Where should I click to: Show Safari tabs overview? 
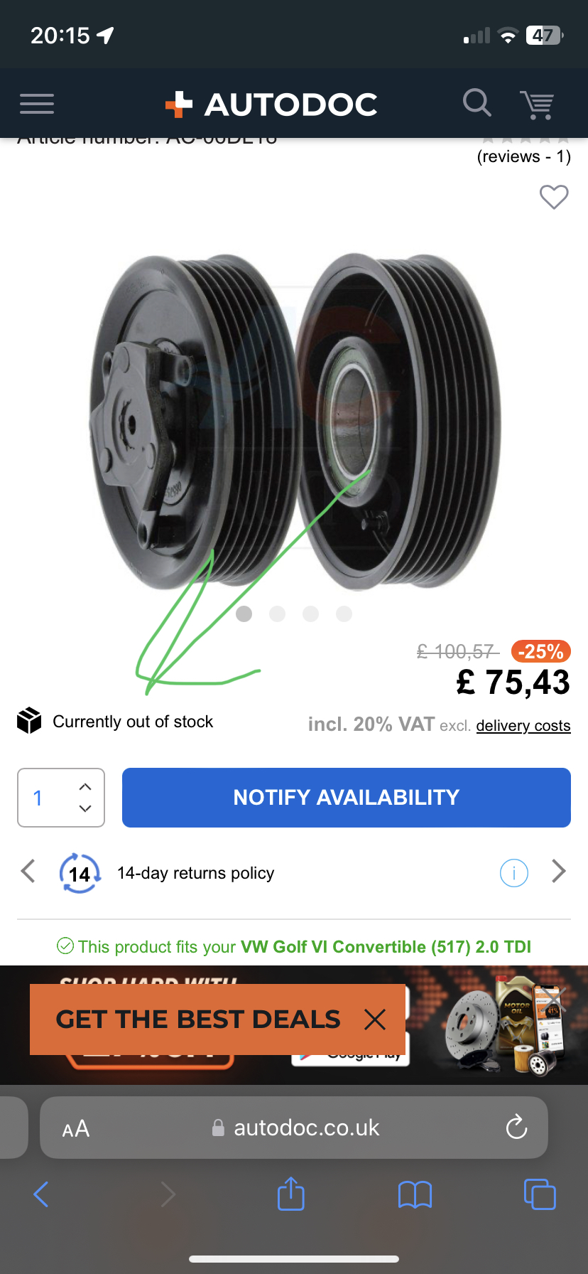pyautogui.click(x=540, y=1194)
